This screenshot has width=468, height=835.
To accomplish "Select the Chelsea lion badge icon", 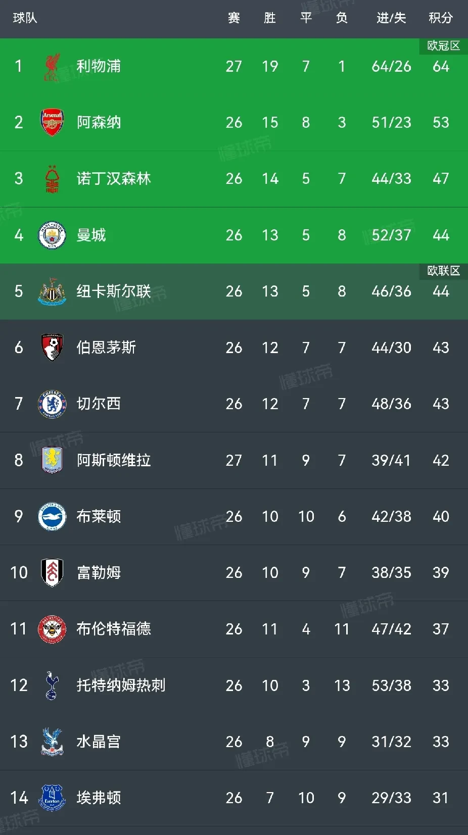I will pos(51,404).
